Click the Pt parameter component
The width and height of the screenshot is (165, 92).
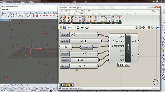pyautogui.click(x=66, y=47)
